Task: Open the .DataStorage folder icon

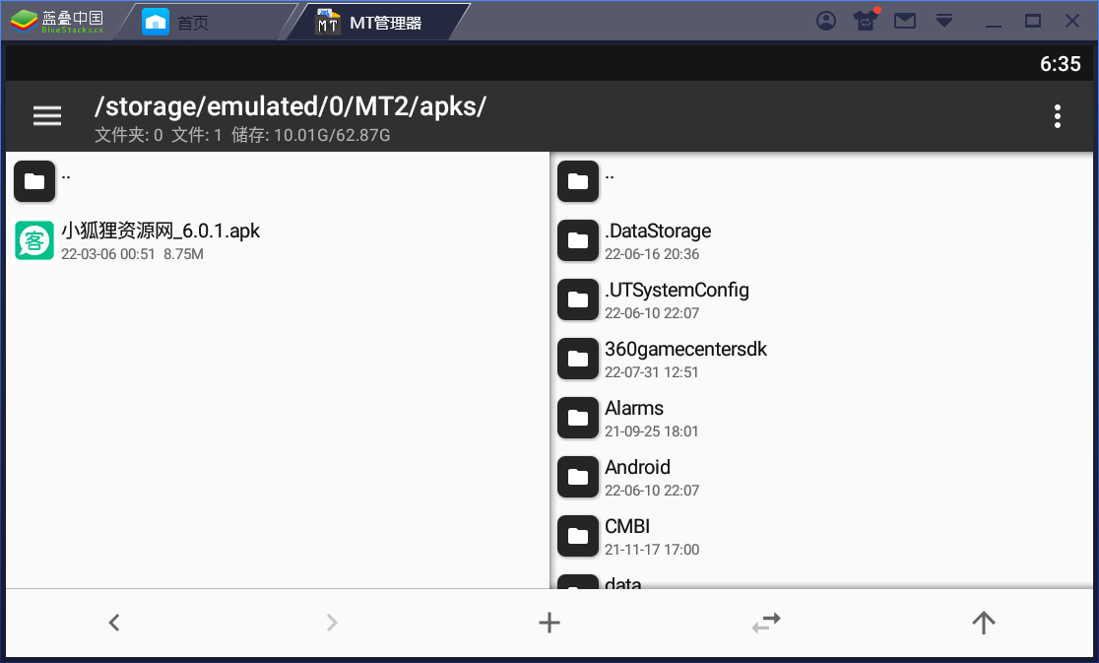Action: 578,240
